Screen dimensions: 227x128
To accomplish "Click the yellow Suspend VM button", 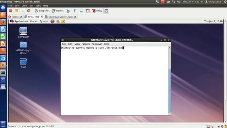I will [x=16, y=11].
